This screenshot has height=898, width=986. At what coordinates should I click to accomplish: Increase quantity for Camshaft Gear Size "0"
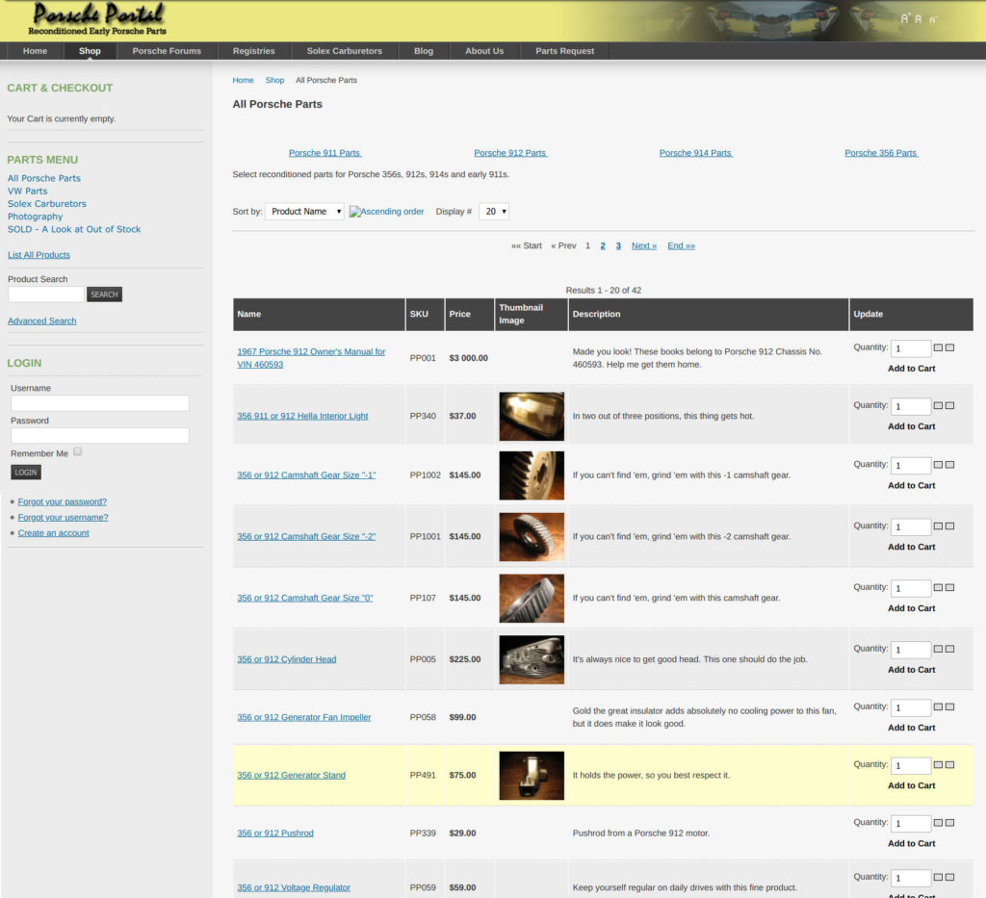[x=938, y=587]
